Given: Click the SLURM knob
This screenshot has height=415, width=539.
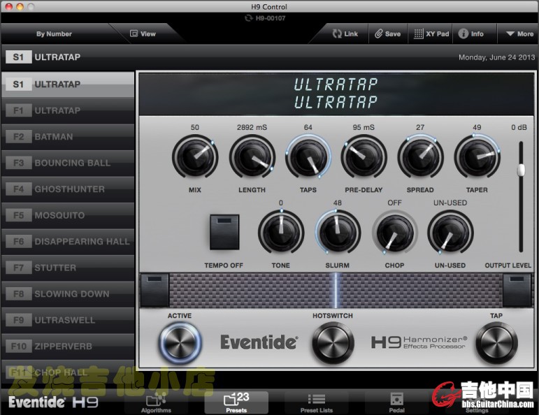Looking at the screenshot, I should [338, 233].
